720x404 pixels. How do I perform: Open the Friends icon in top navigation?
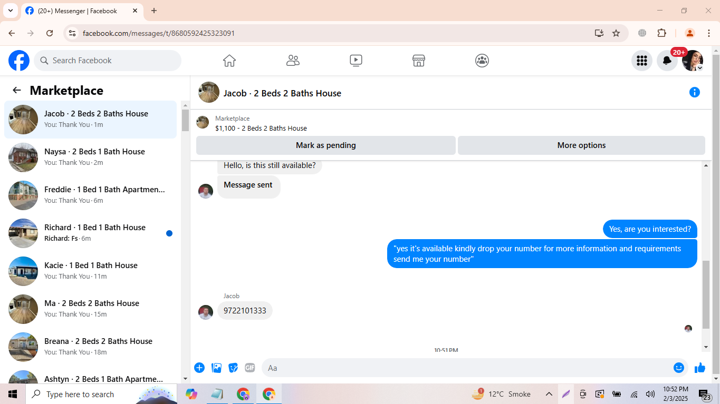point(293,61)
